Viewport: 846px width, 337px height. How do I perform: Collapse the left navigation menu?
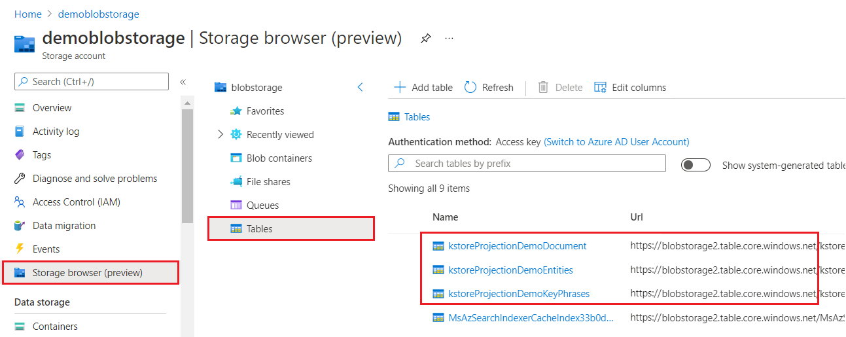(x=183, y=82)
